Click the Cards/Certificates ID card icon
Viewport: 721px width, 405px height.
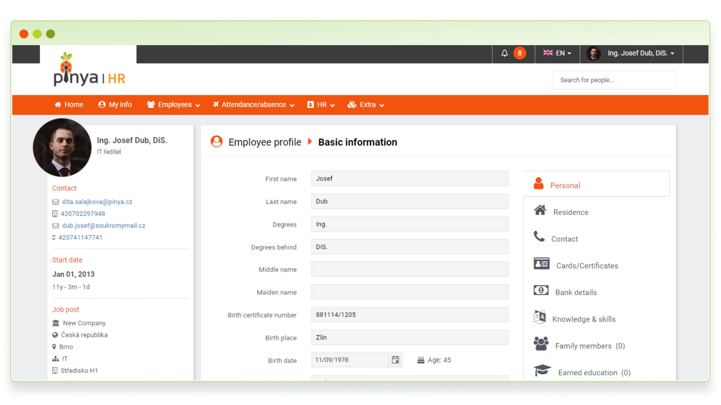pyautogui.click(x=541, y=264)
